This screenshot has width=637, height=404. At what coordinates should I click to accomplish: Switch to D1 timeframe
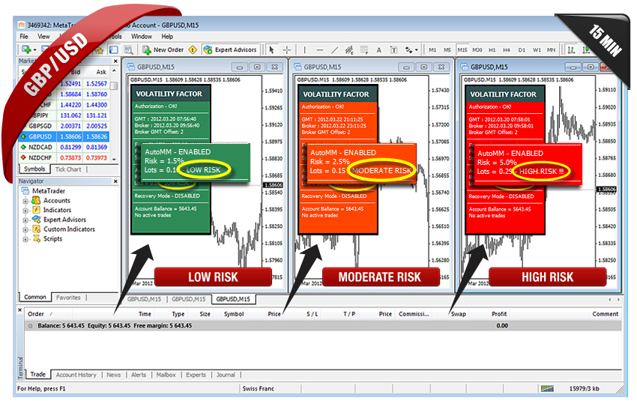pos(522,49)
